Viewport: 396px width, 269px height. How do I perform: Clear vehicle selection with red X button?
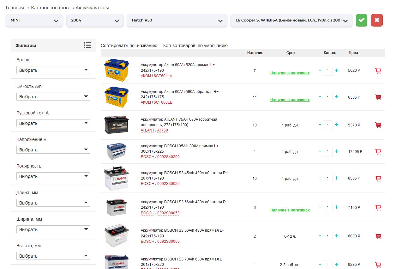(377, 20)
